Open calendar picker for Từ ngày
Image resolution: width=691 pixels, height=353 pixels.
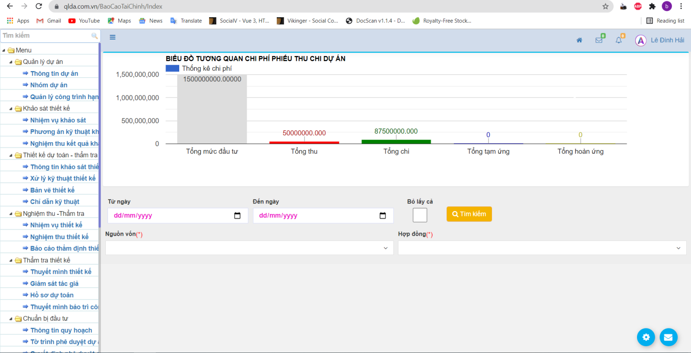pos(237,216)
